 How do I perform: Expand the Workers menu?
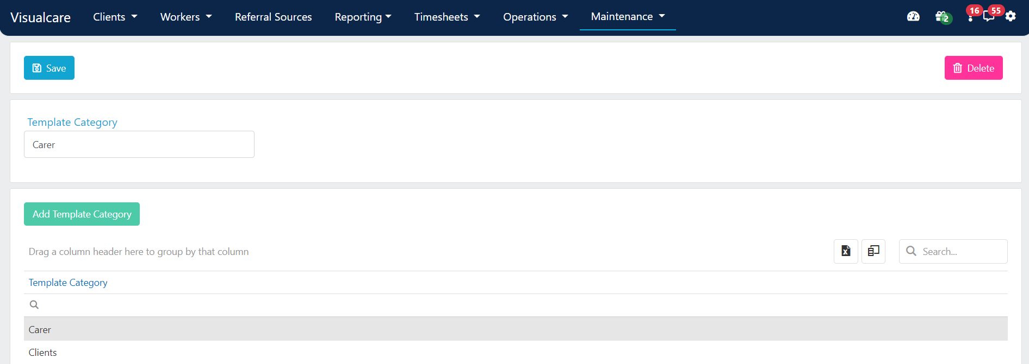(186, 17)
